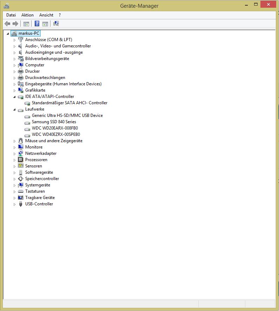Screen dimensions: 279x311
Task: Select the Prozessoren text label
Action: coord(36,160)
